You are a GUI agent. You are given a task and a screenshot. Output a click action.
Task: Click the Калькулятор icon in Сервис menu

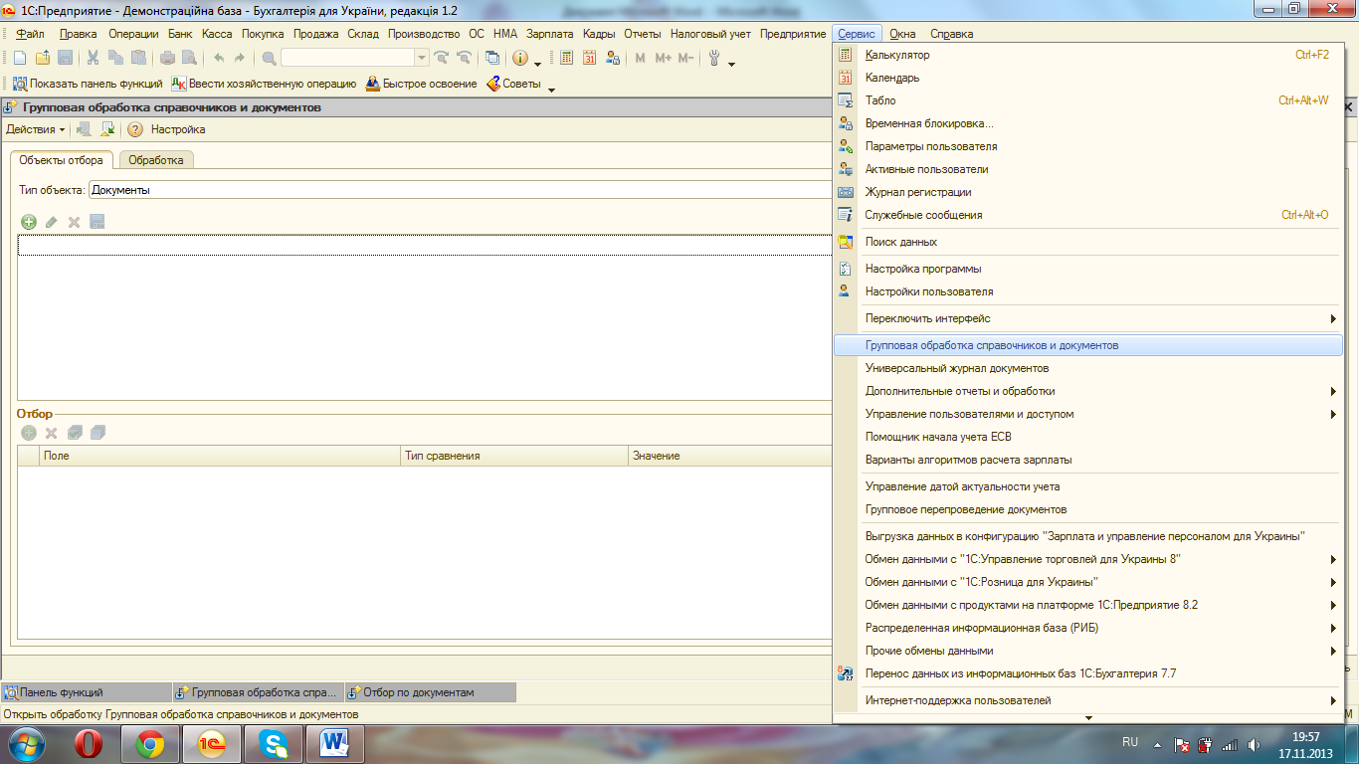click(x=846, y=55)
